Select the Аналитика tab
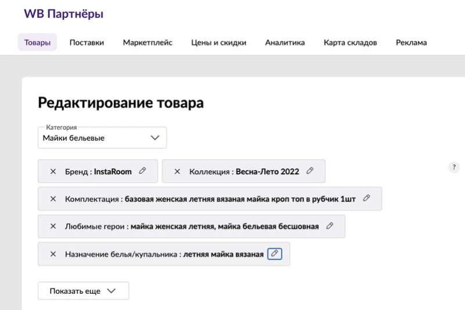Viewport: 465px width, 310px height. click(284, 42)
